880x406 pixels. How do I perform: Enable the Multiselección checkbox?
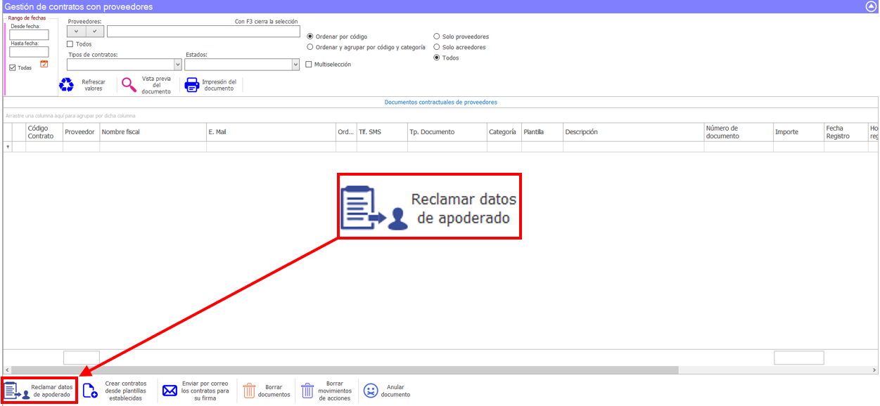pyautogui.click(x=309, y=65)
